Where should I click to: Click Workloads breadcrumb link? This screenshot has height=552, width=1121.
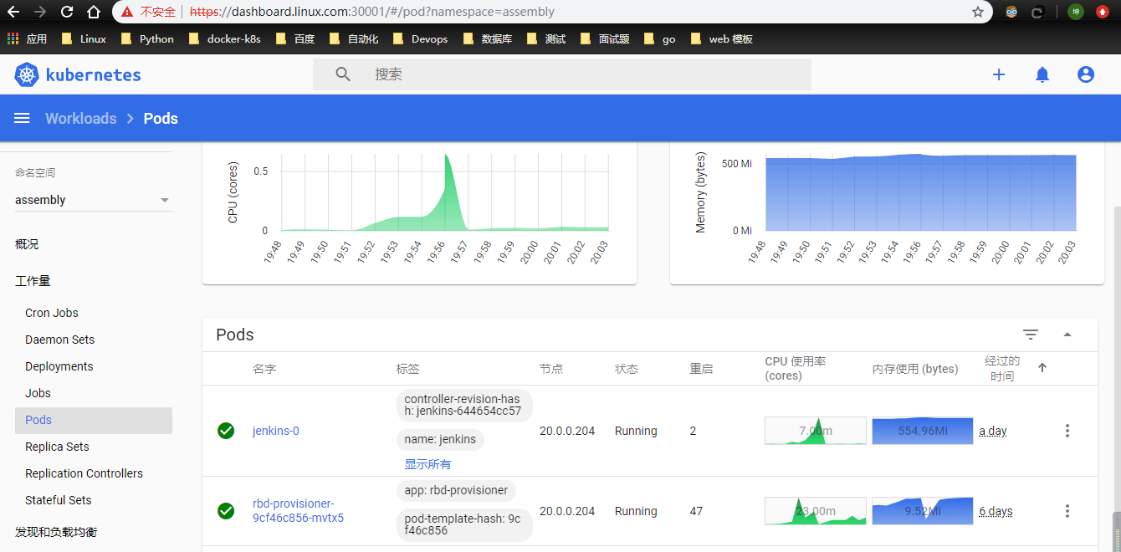click(x=81, y=118)
